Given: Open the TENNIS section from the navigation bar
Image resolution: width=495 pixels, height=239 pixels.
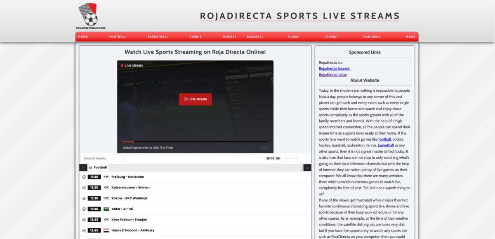Looking at the screenshot, I should click(x=195, y=37).
